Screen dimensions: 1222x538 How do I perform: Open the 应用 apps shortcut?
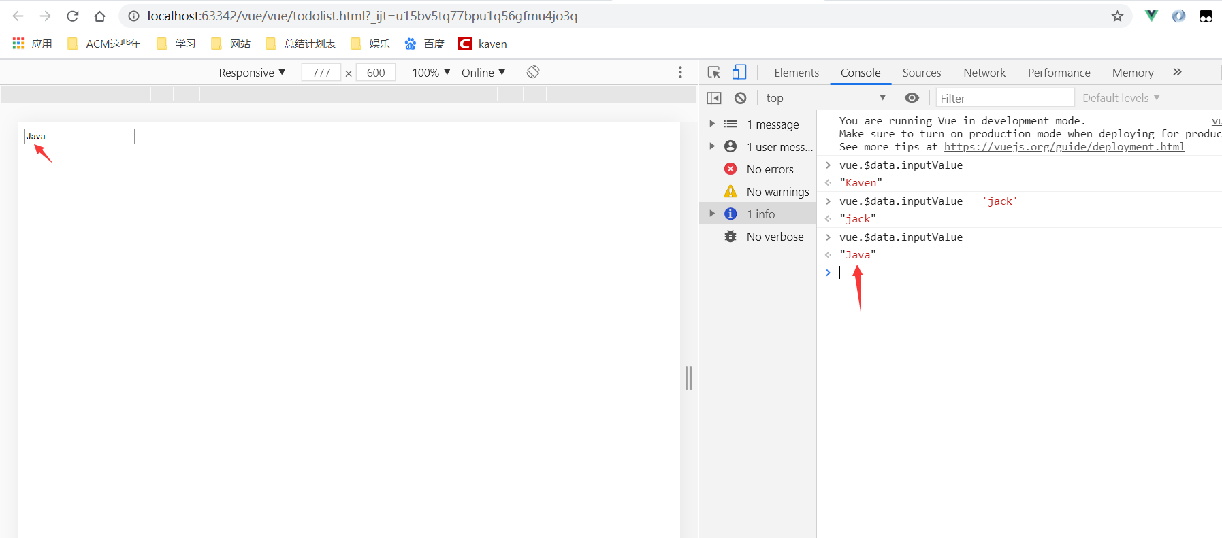(32, 44)
